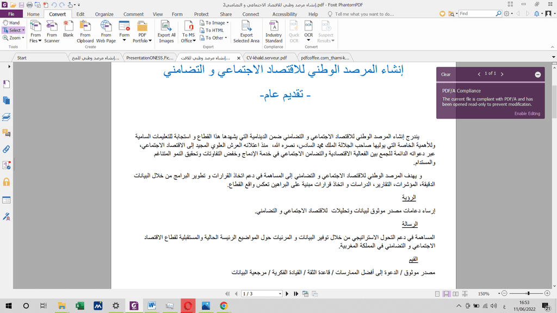Open the layers side panel
Viewport: 557px width, 313px height.
pos(7,117)
